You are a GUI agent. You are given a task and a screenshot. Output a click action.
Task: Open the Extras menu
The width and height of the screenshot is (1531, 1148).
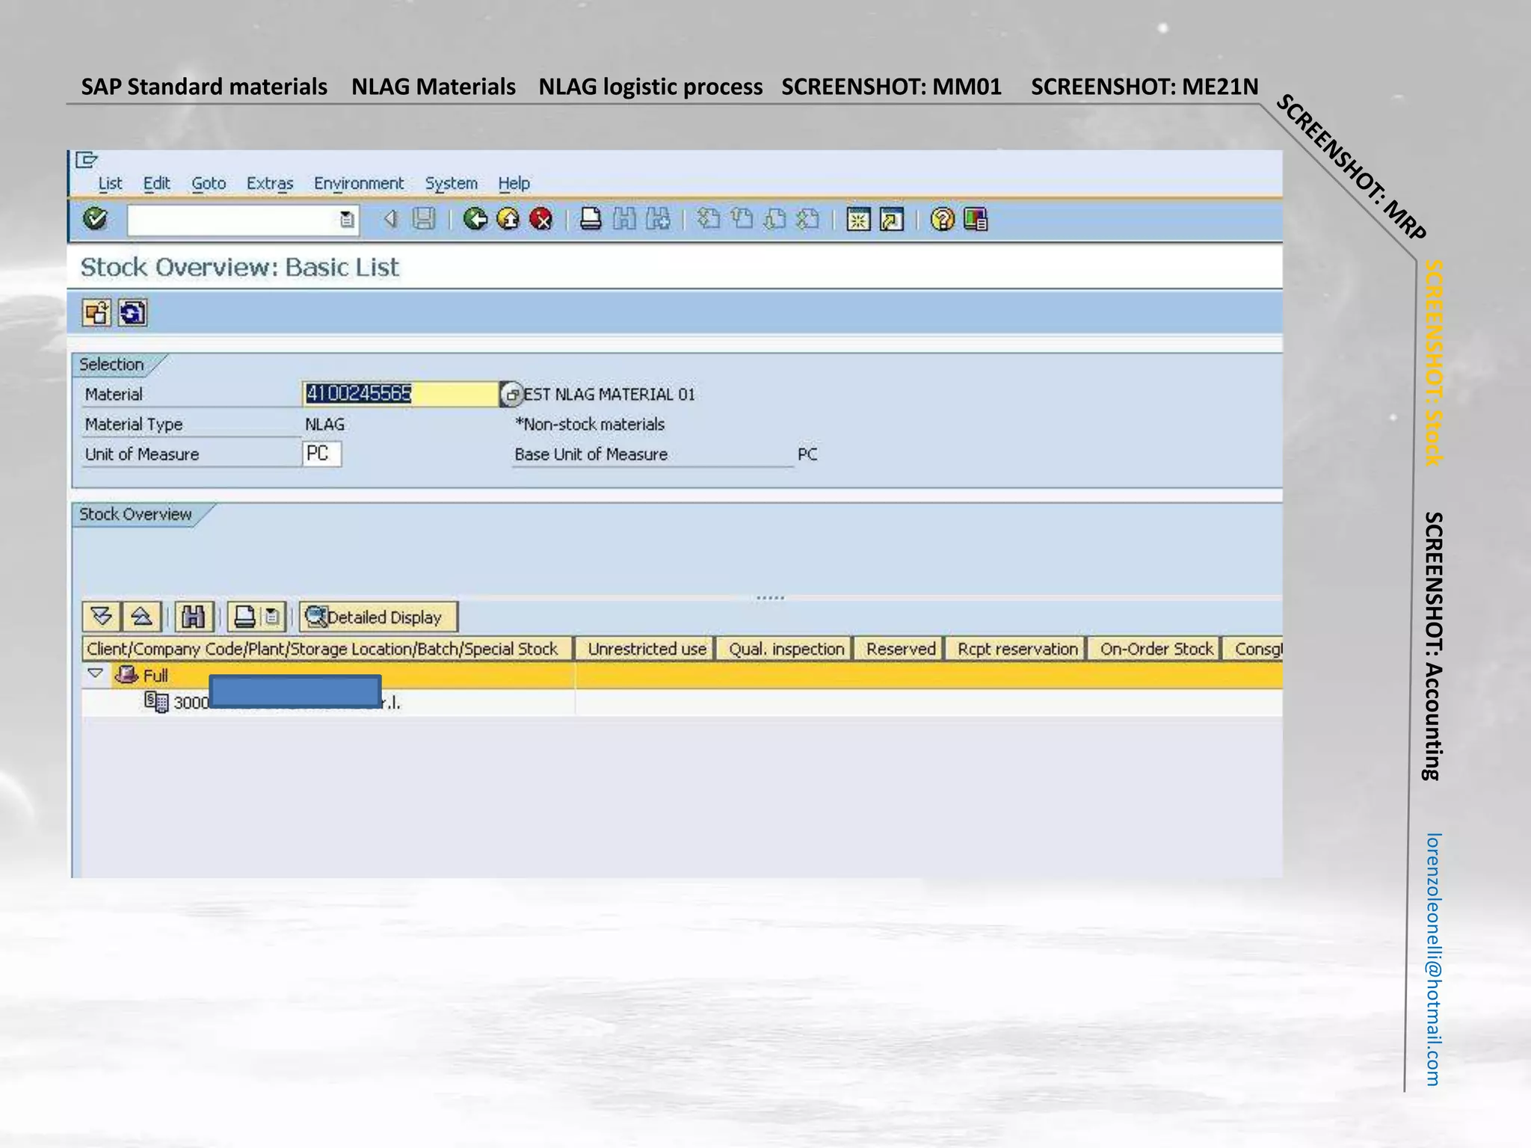[270, 184]
